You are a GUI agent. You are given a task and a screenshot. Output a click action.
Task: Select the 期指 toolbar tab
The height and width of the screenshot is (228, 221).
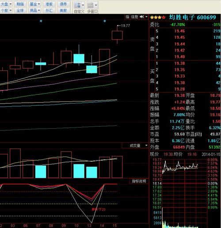pos(20,4)
